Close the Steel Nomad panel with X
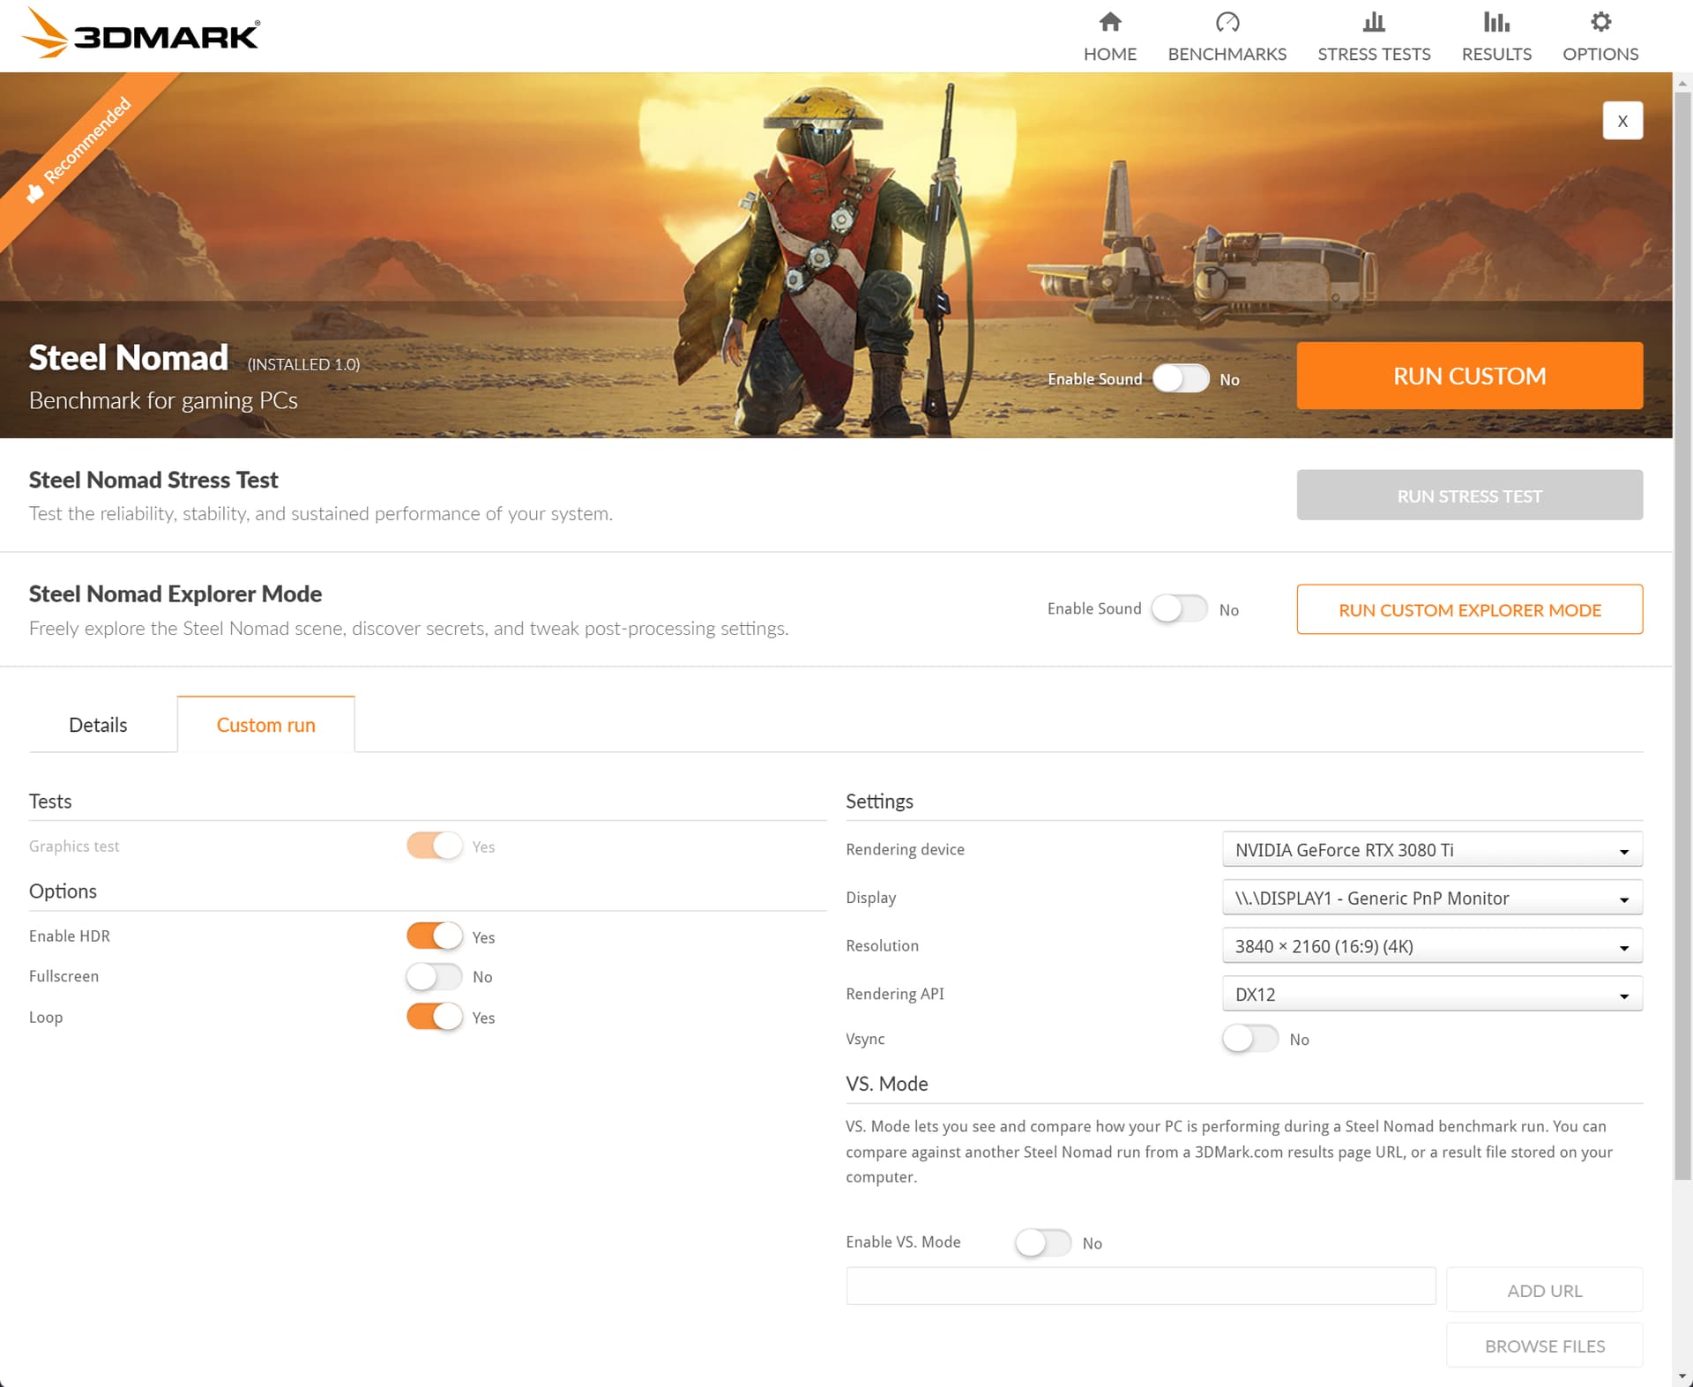 pos(1622,121)
